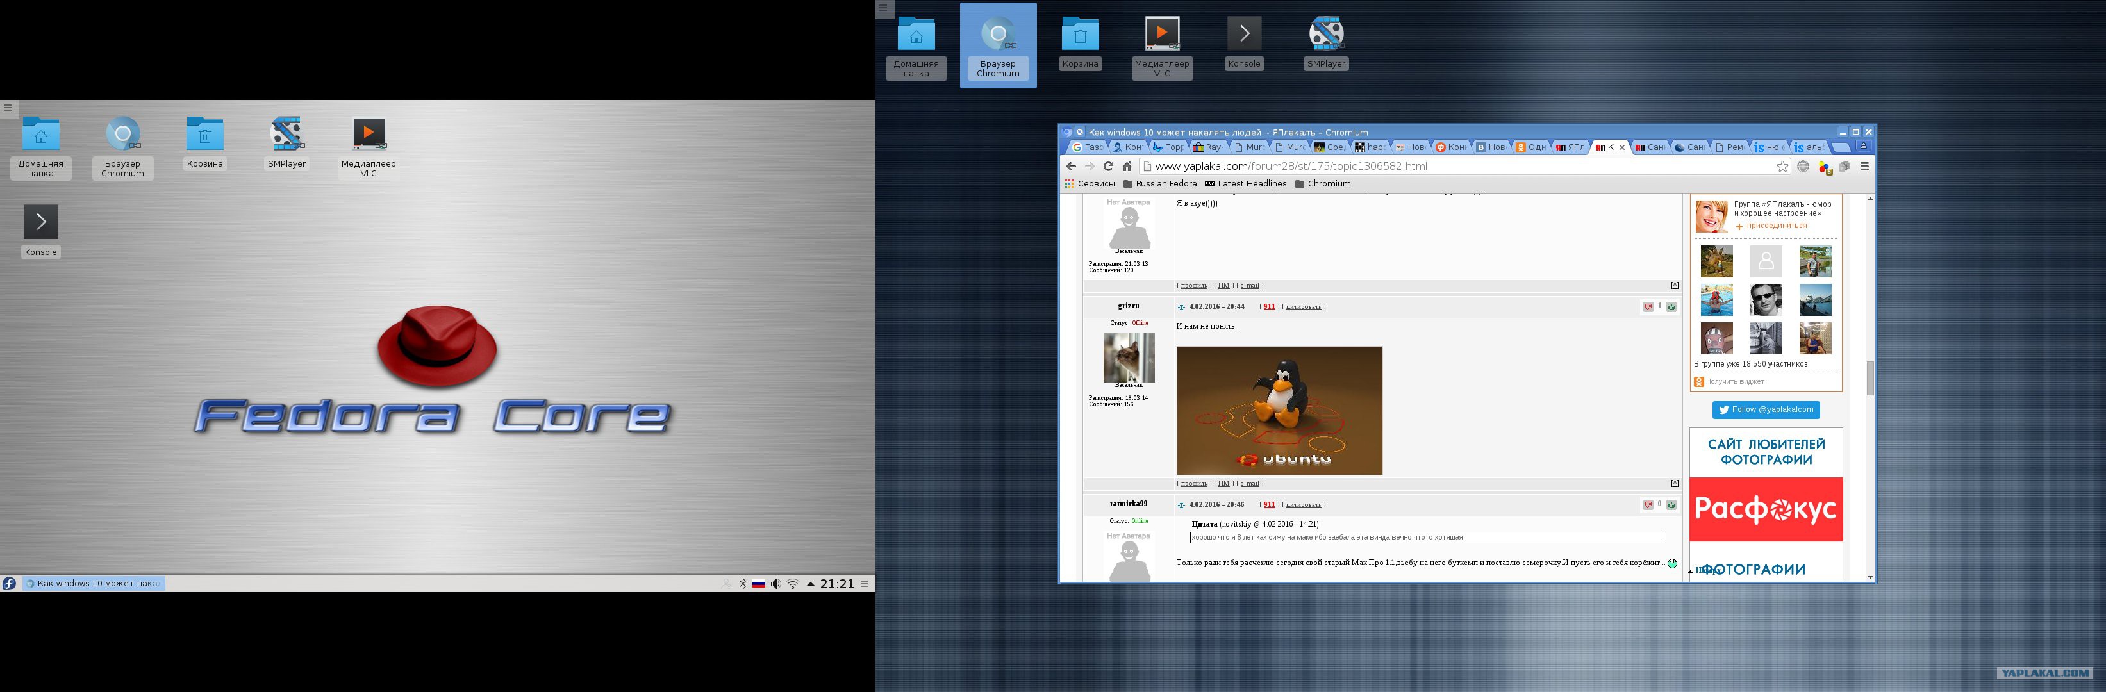2106x692 pixels.
Task: Click the 21:21 clock in the panel
Action: click(x=837, y=583)
